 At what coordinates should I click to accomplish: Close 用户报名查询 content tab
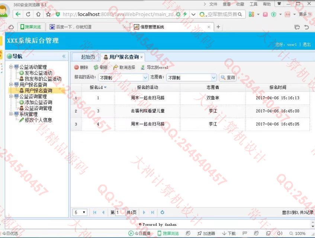141,57
